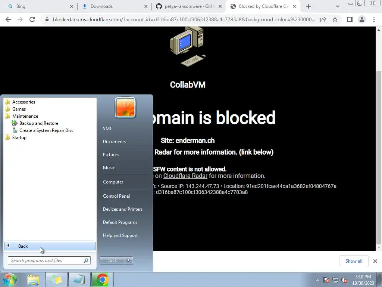This screenshot has width=382, height=287.
Task: Click the user account flower picture
Action: tap(125, 107)
